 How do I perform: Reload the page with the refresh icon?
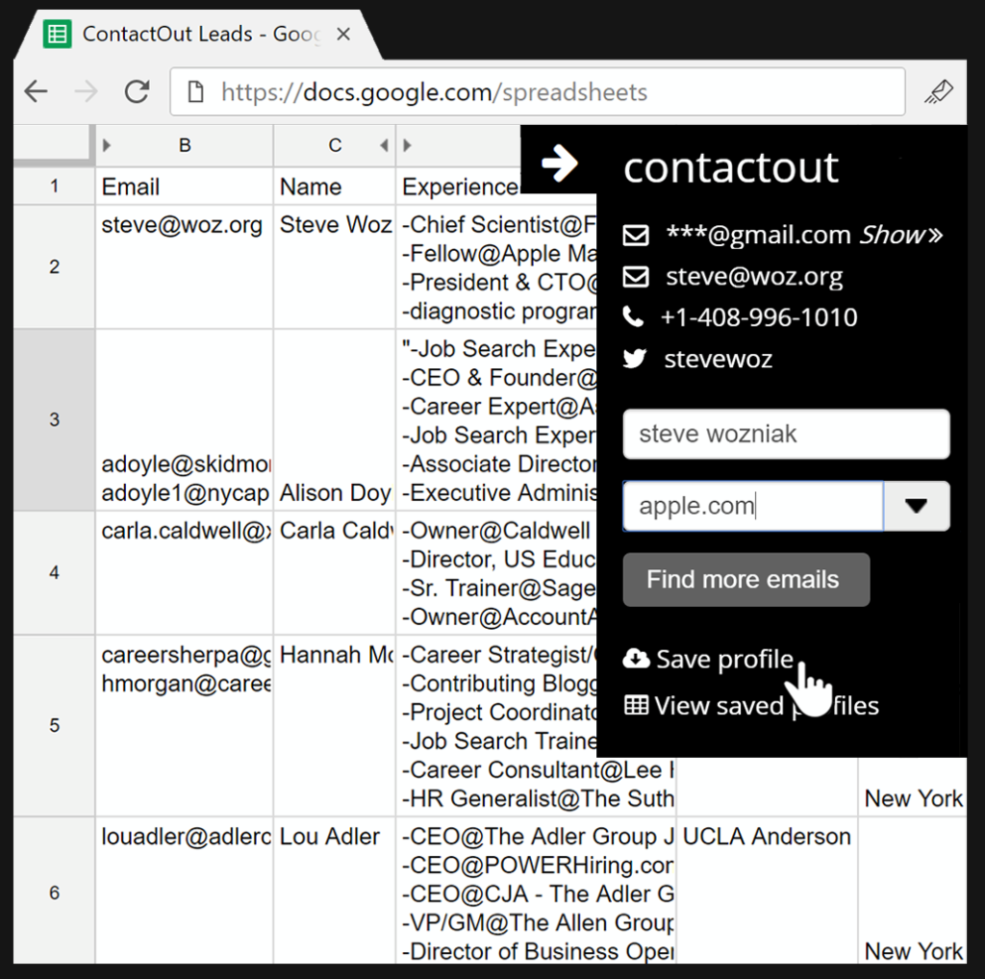[x=137, y=91]
